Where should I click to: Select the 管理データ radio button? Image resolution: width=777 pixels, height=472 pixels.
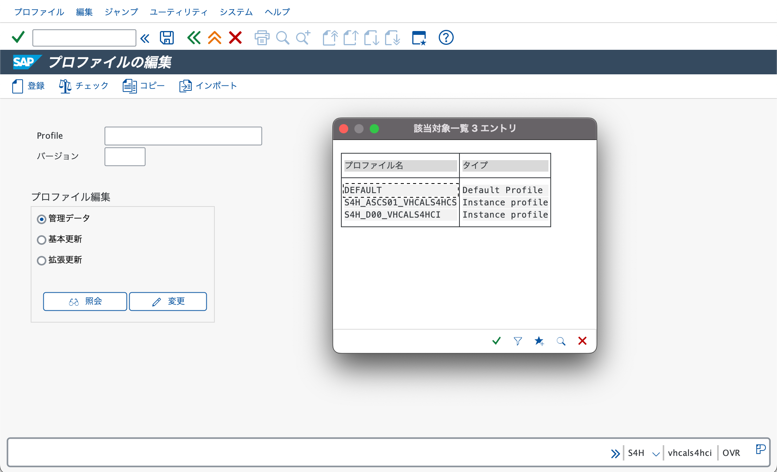tap(41, 219)
